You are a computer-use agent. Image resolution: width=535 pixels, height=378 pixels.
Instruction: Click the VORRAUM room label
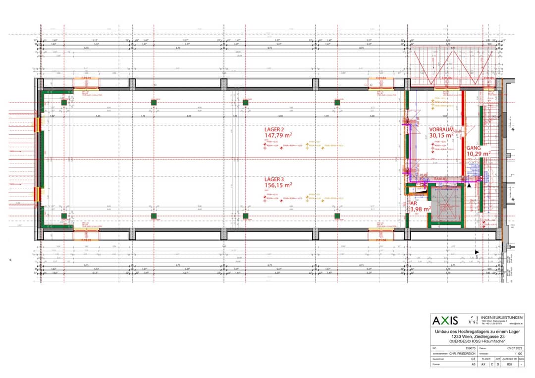[441, 132]
